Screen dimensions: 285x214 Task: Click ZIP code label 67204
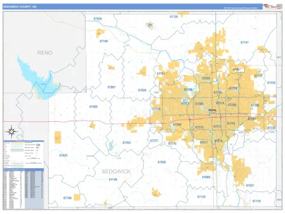(x=206, y=78)
